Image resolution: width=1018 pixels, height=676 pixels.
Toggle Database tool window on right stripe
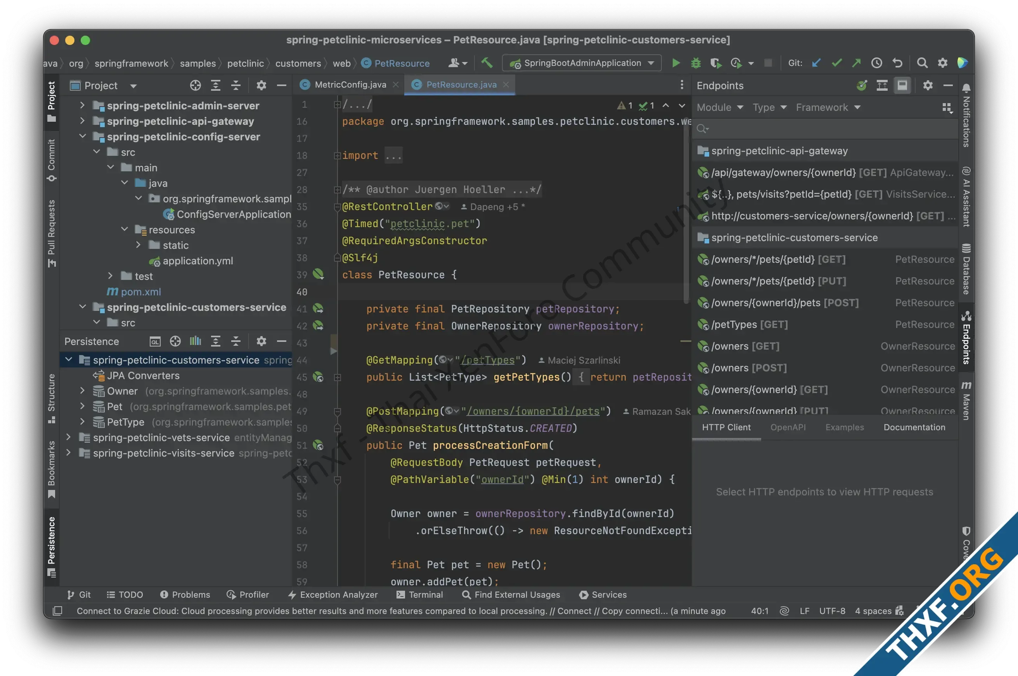[x=966, y=269]
